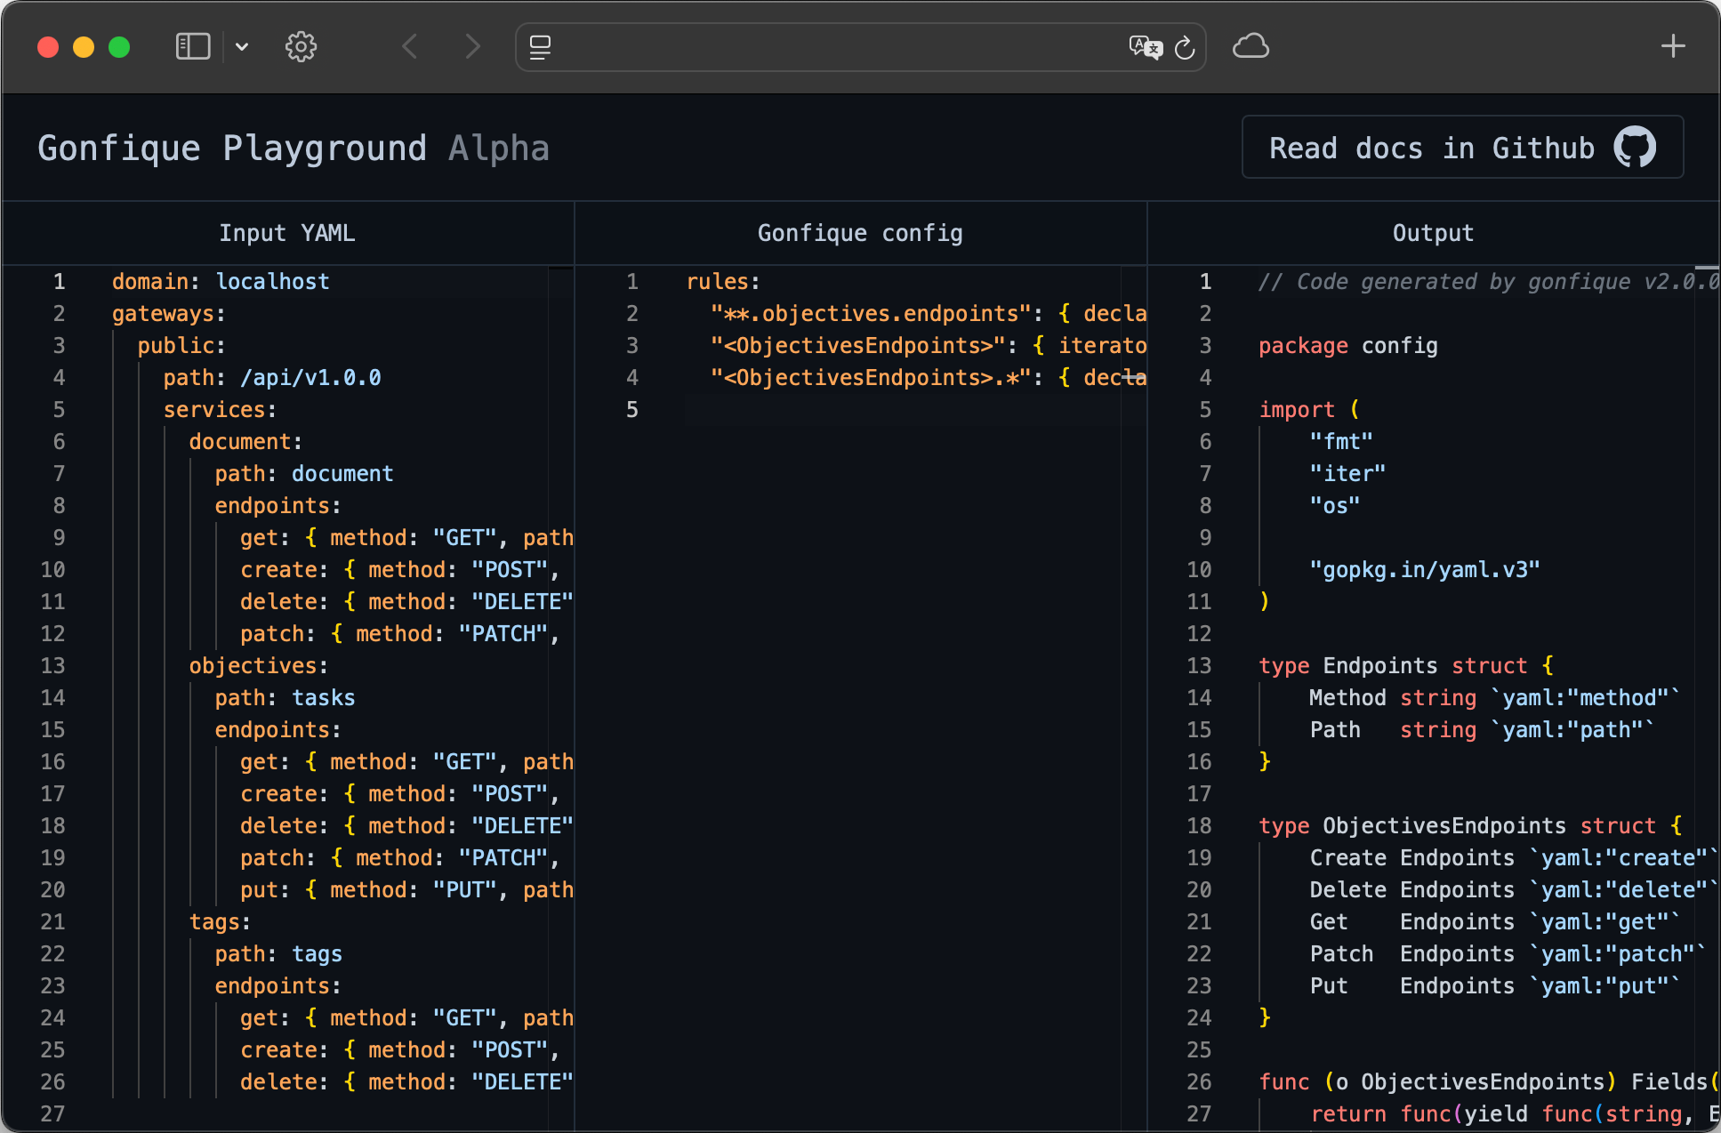Select the Gonfique config panel header
This screenshot has height=1133, width=1721.
click(x=860, y=233)
